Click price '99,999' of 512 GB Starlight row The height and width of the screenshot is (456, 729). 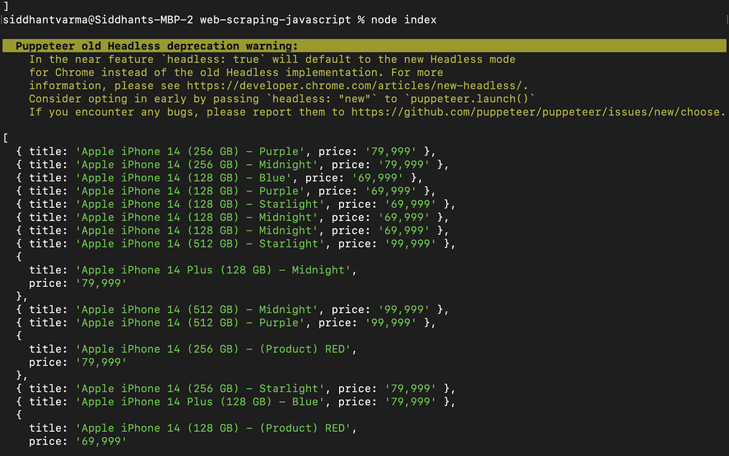coord(410,244)
